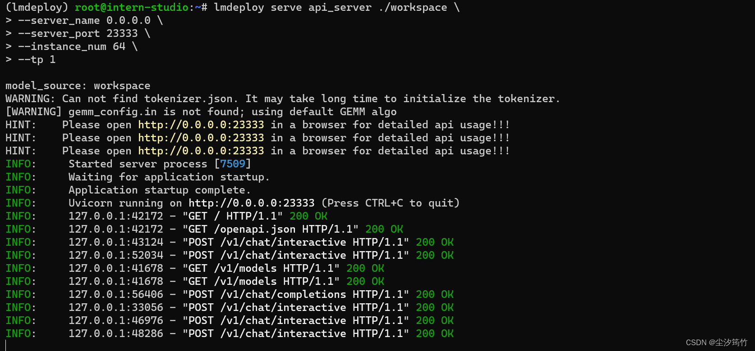
Task: Click the 200 OK status of the openapi.json request
Action: click(384, 229)
